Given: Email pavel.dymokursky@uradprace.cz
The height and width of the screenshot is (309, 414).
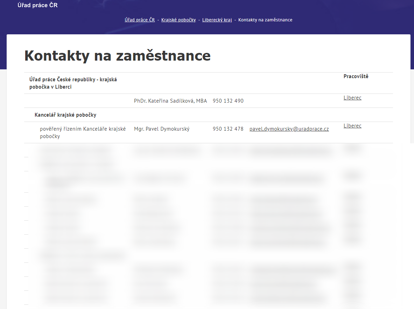Looking at the screenshot, I should point(289,129).
